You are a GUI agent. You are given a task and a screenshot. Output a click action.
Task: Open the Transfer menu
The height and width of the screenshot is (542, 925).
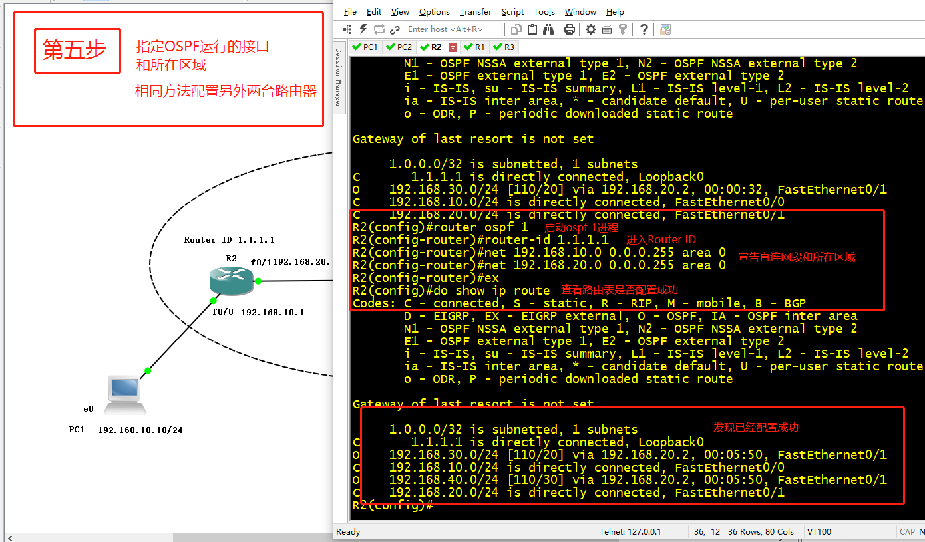(x=475, y=11)
